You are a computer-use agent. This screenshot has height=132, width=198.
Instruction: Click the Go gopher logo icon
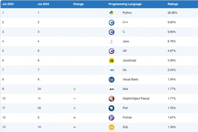click(111, 70)
